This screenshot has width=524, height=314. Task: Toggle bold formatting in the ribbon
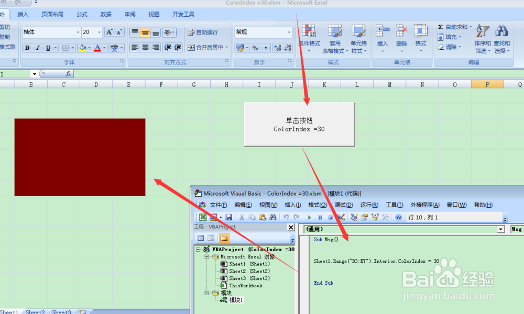tap(27, 48)
